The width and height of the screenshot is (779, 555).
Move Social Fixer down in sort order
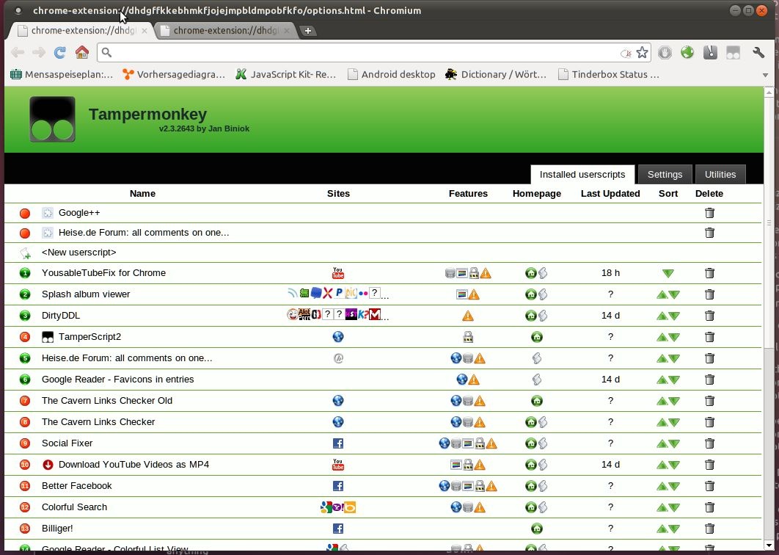coord(674,444)
